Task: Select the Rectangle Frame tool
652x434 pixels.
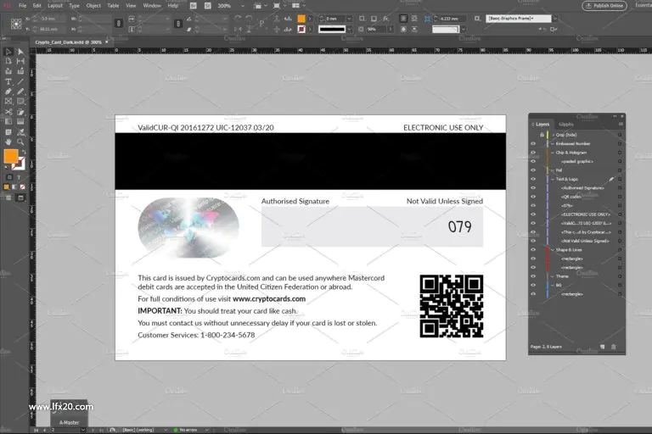Action: click(8, 102)
